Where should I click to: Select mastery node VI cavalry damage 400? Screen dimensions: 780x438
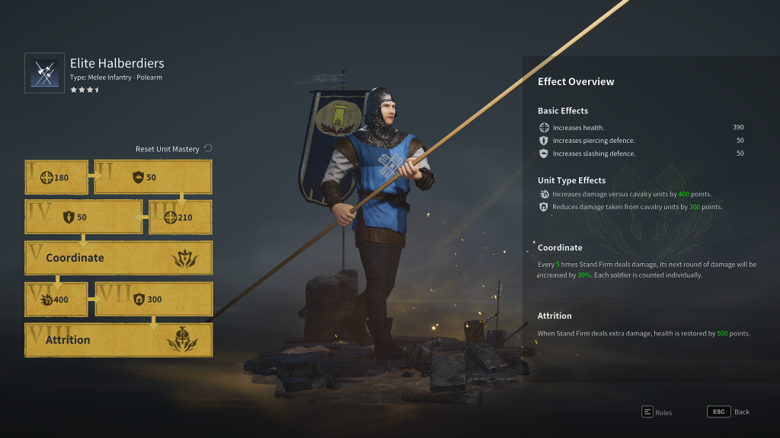click(x=56, y=300)
